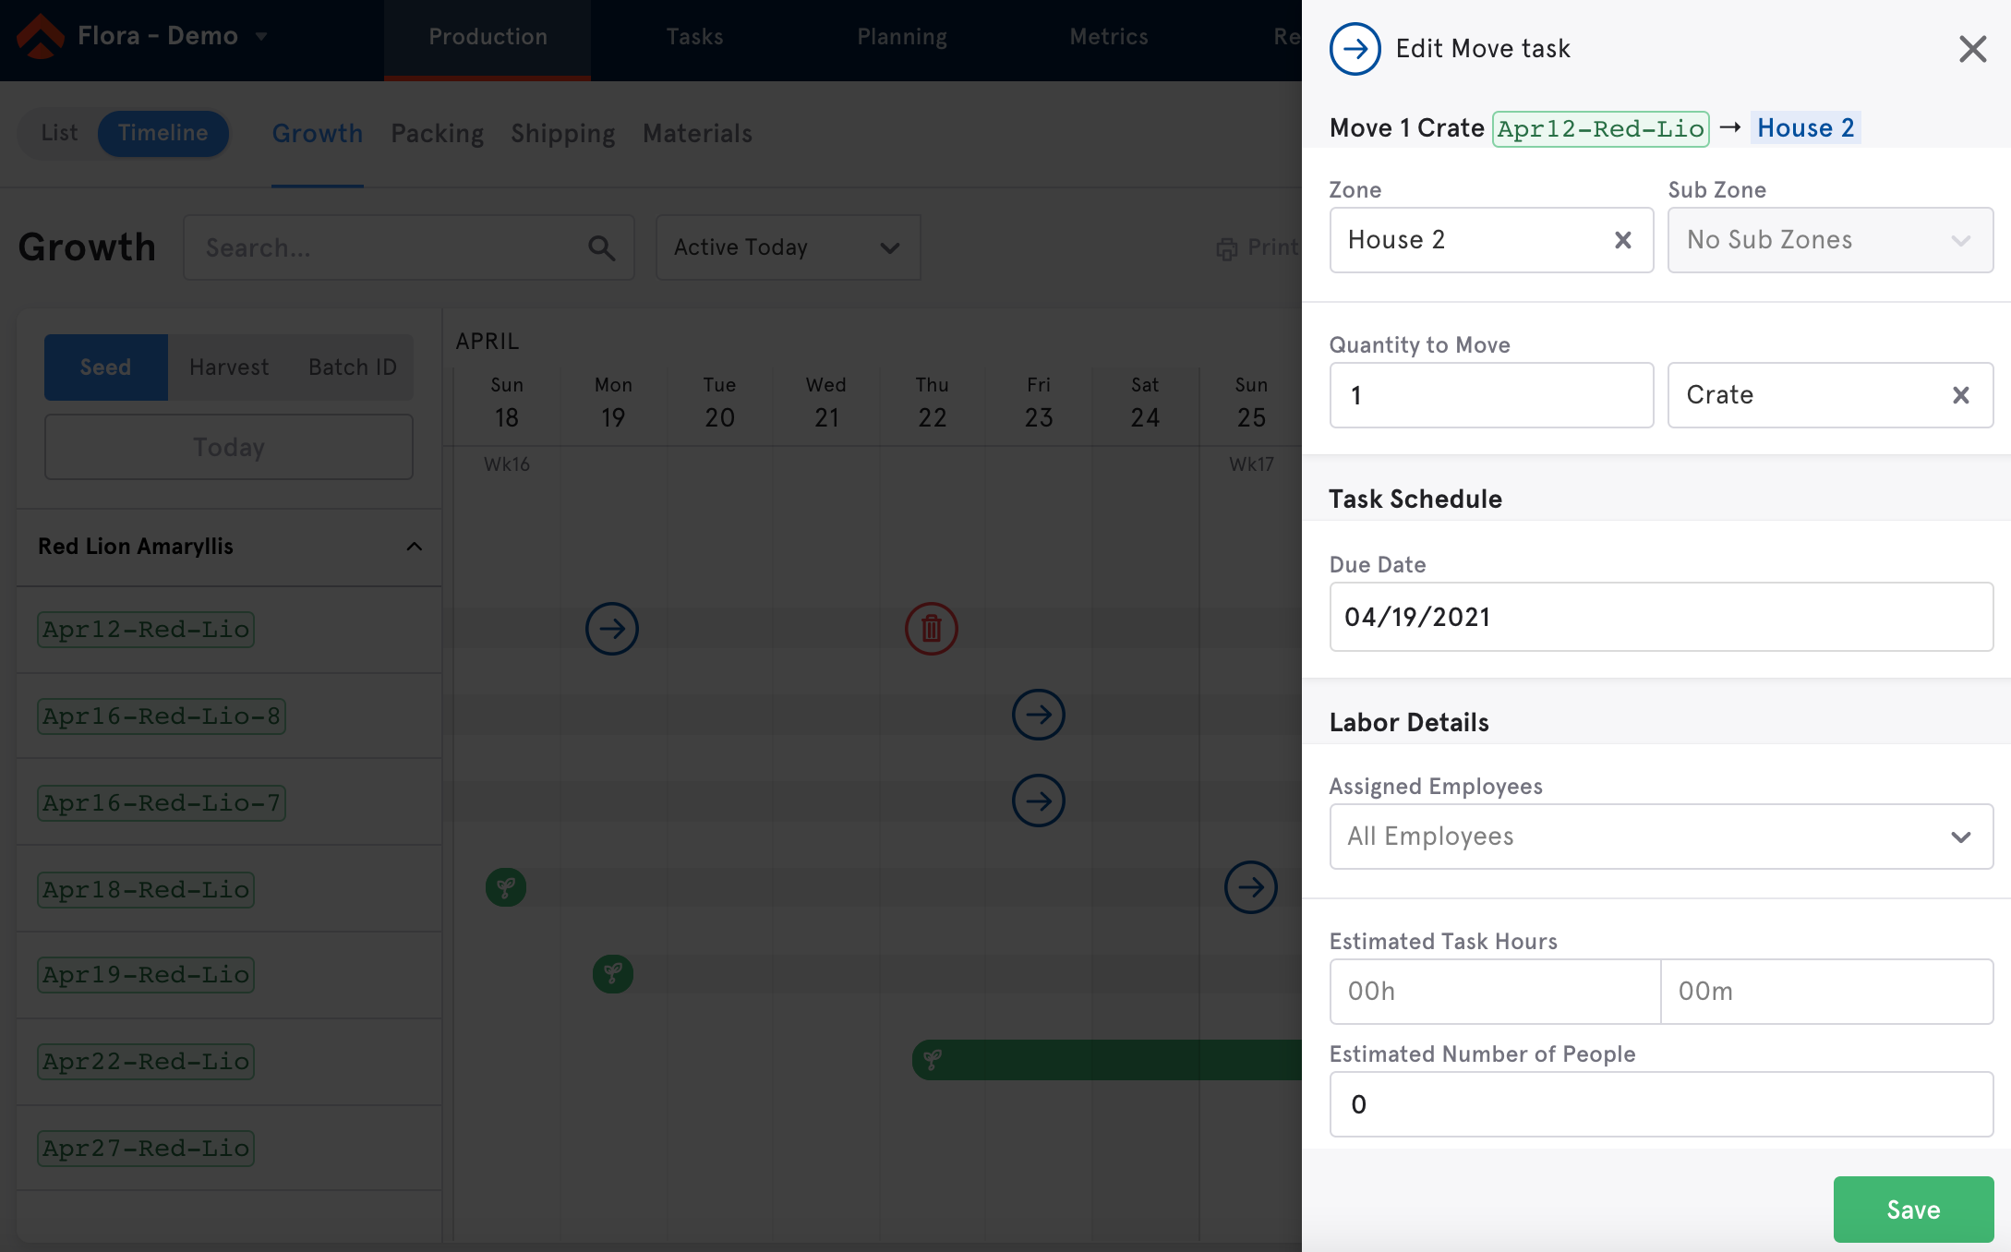Open the Packing sub-tab
Image resolution: width=2011 pixels, height=1252 pixels.
(x=437, y=134)
